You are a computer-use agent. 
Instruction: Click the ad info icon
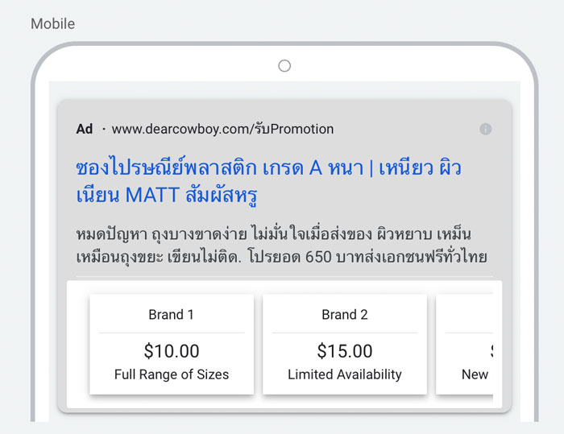[485, 129]
